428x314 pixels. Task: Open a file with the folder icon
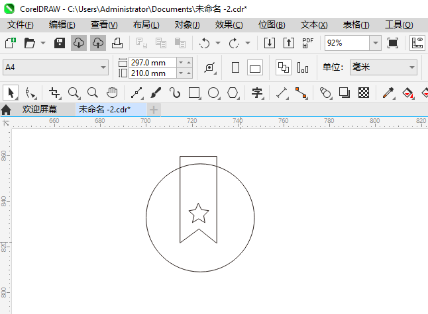pyautogui.click(x=29, y=43)
